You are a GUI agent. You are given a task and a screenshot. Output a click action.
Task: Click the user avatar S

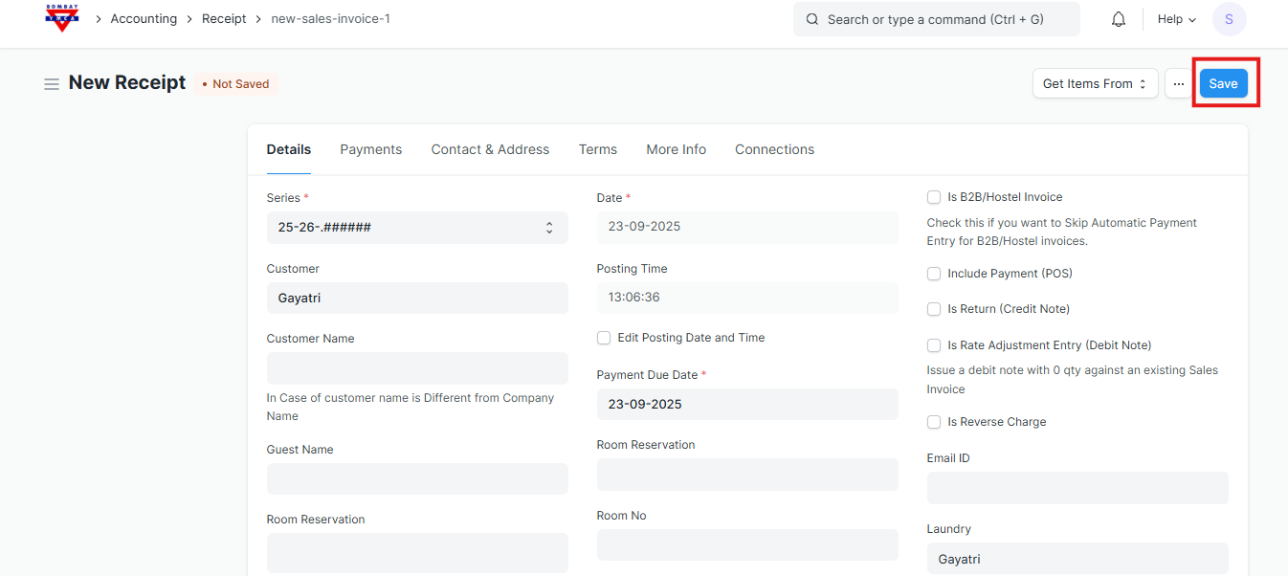(1229, 19)
